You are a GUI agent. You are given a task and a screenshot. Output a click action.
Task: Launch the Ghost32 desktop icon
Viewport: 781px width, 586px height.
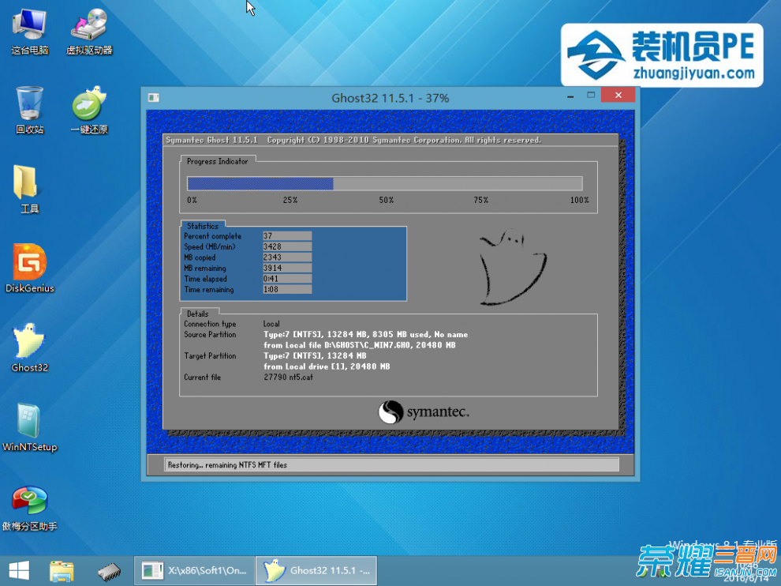(x=29, y=347)
